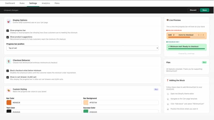Click the 'Minimum met! Ready to checkout' bar
Image resolution: width=214 pixels, height=120 pixels.
pos(186,47)
